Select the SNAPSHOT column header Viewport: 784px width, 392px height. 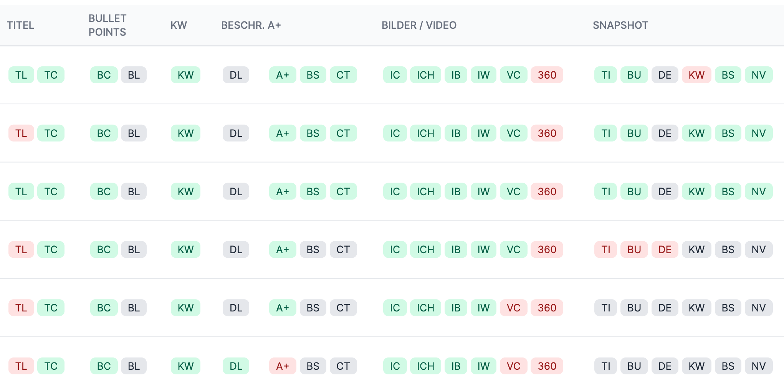point(620,25)
